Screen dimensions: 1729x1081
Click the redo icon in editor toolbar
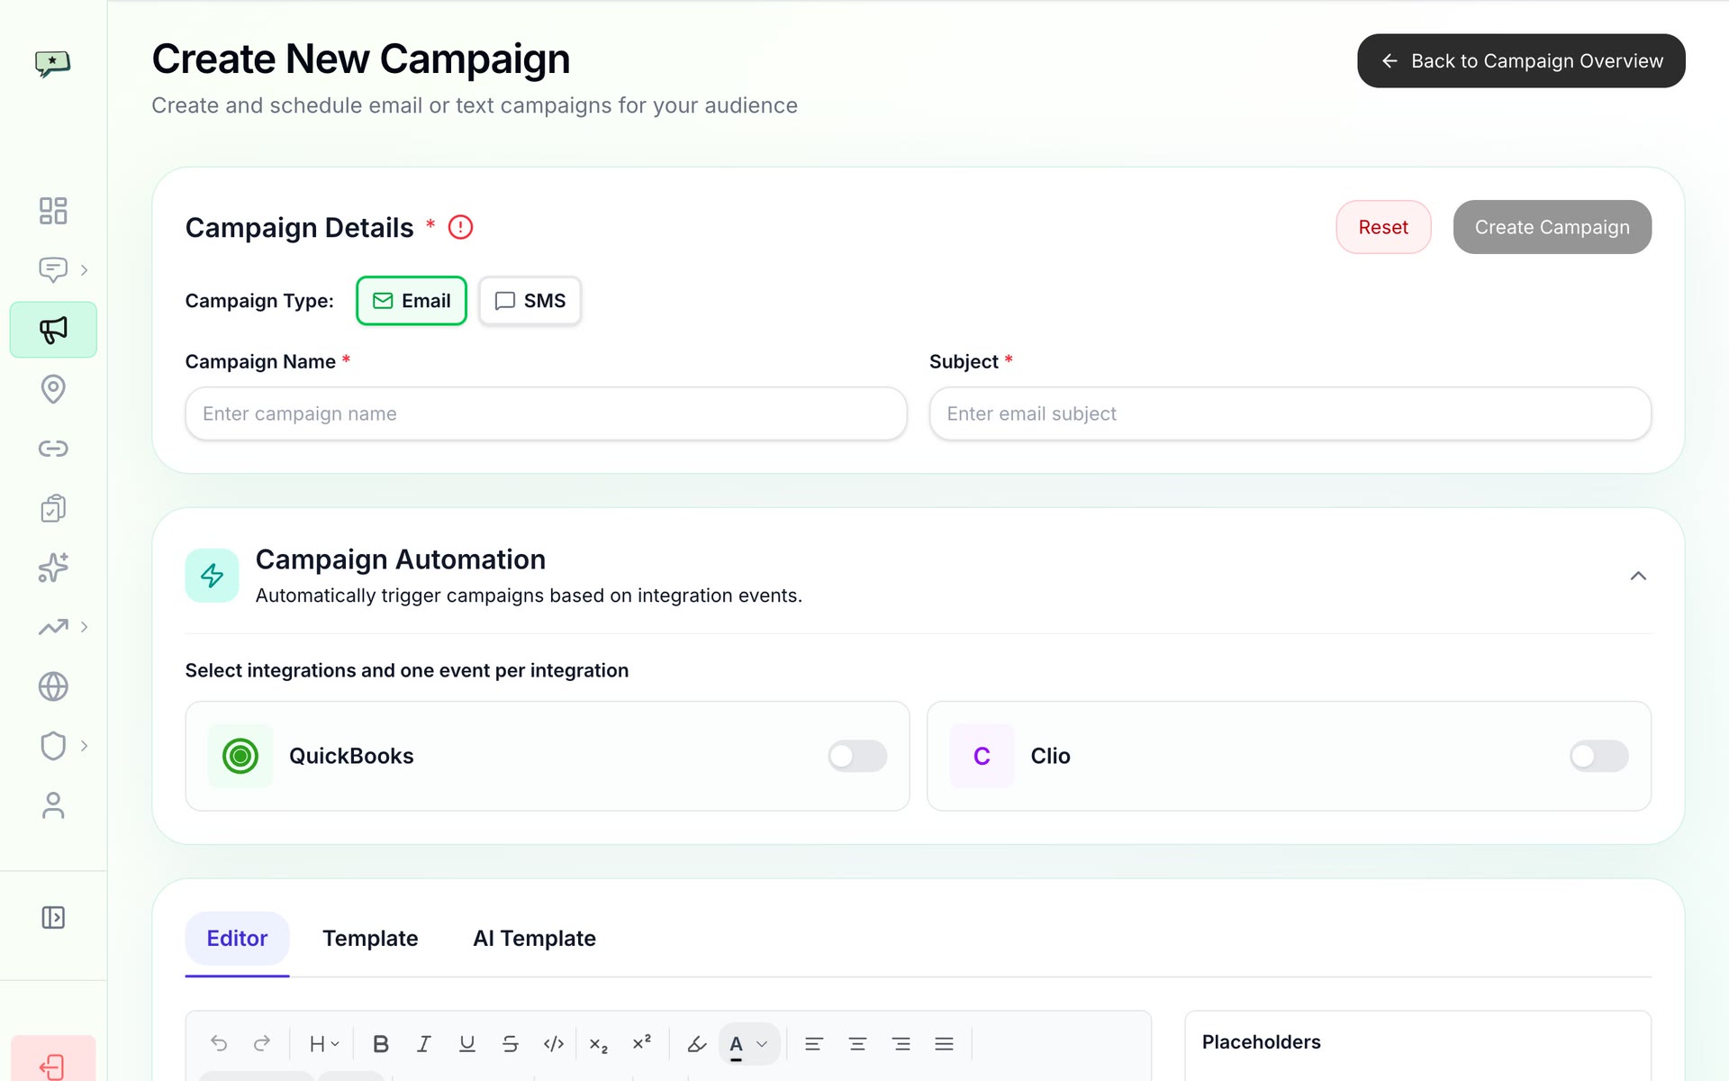click(x=262, y=1043)
